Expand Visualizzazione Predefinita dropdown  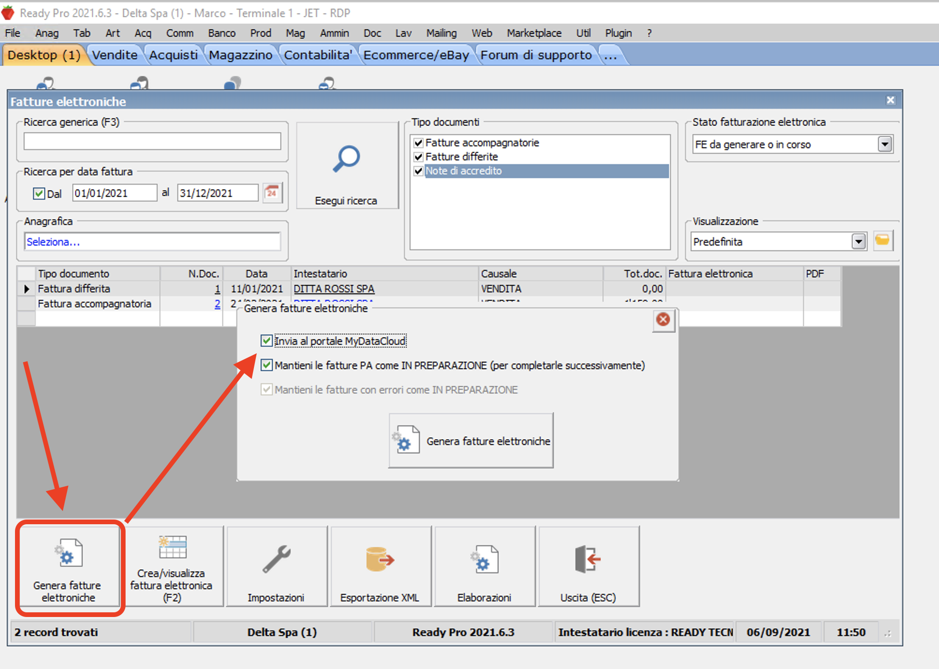(x=858, y=242)
